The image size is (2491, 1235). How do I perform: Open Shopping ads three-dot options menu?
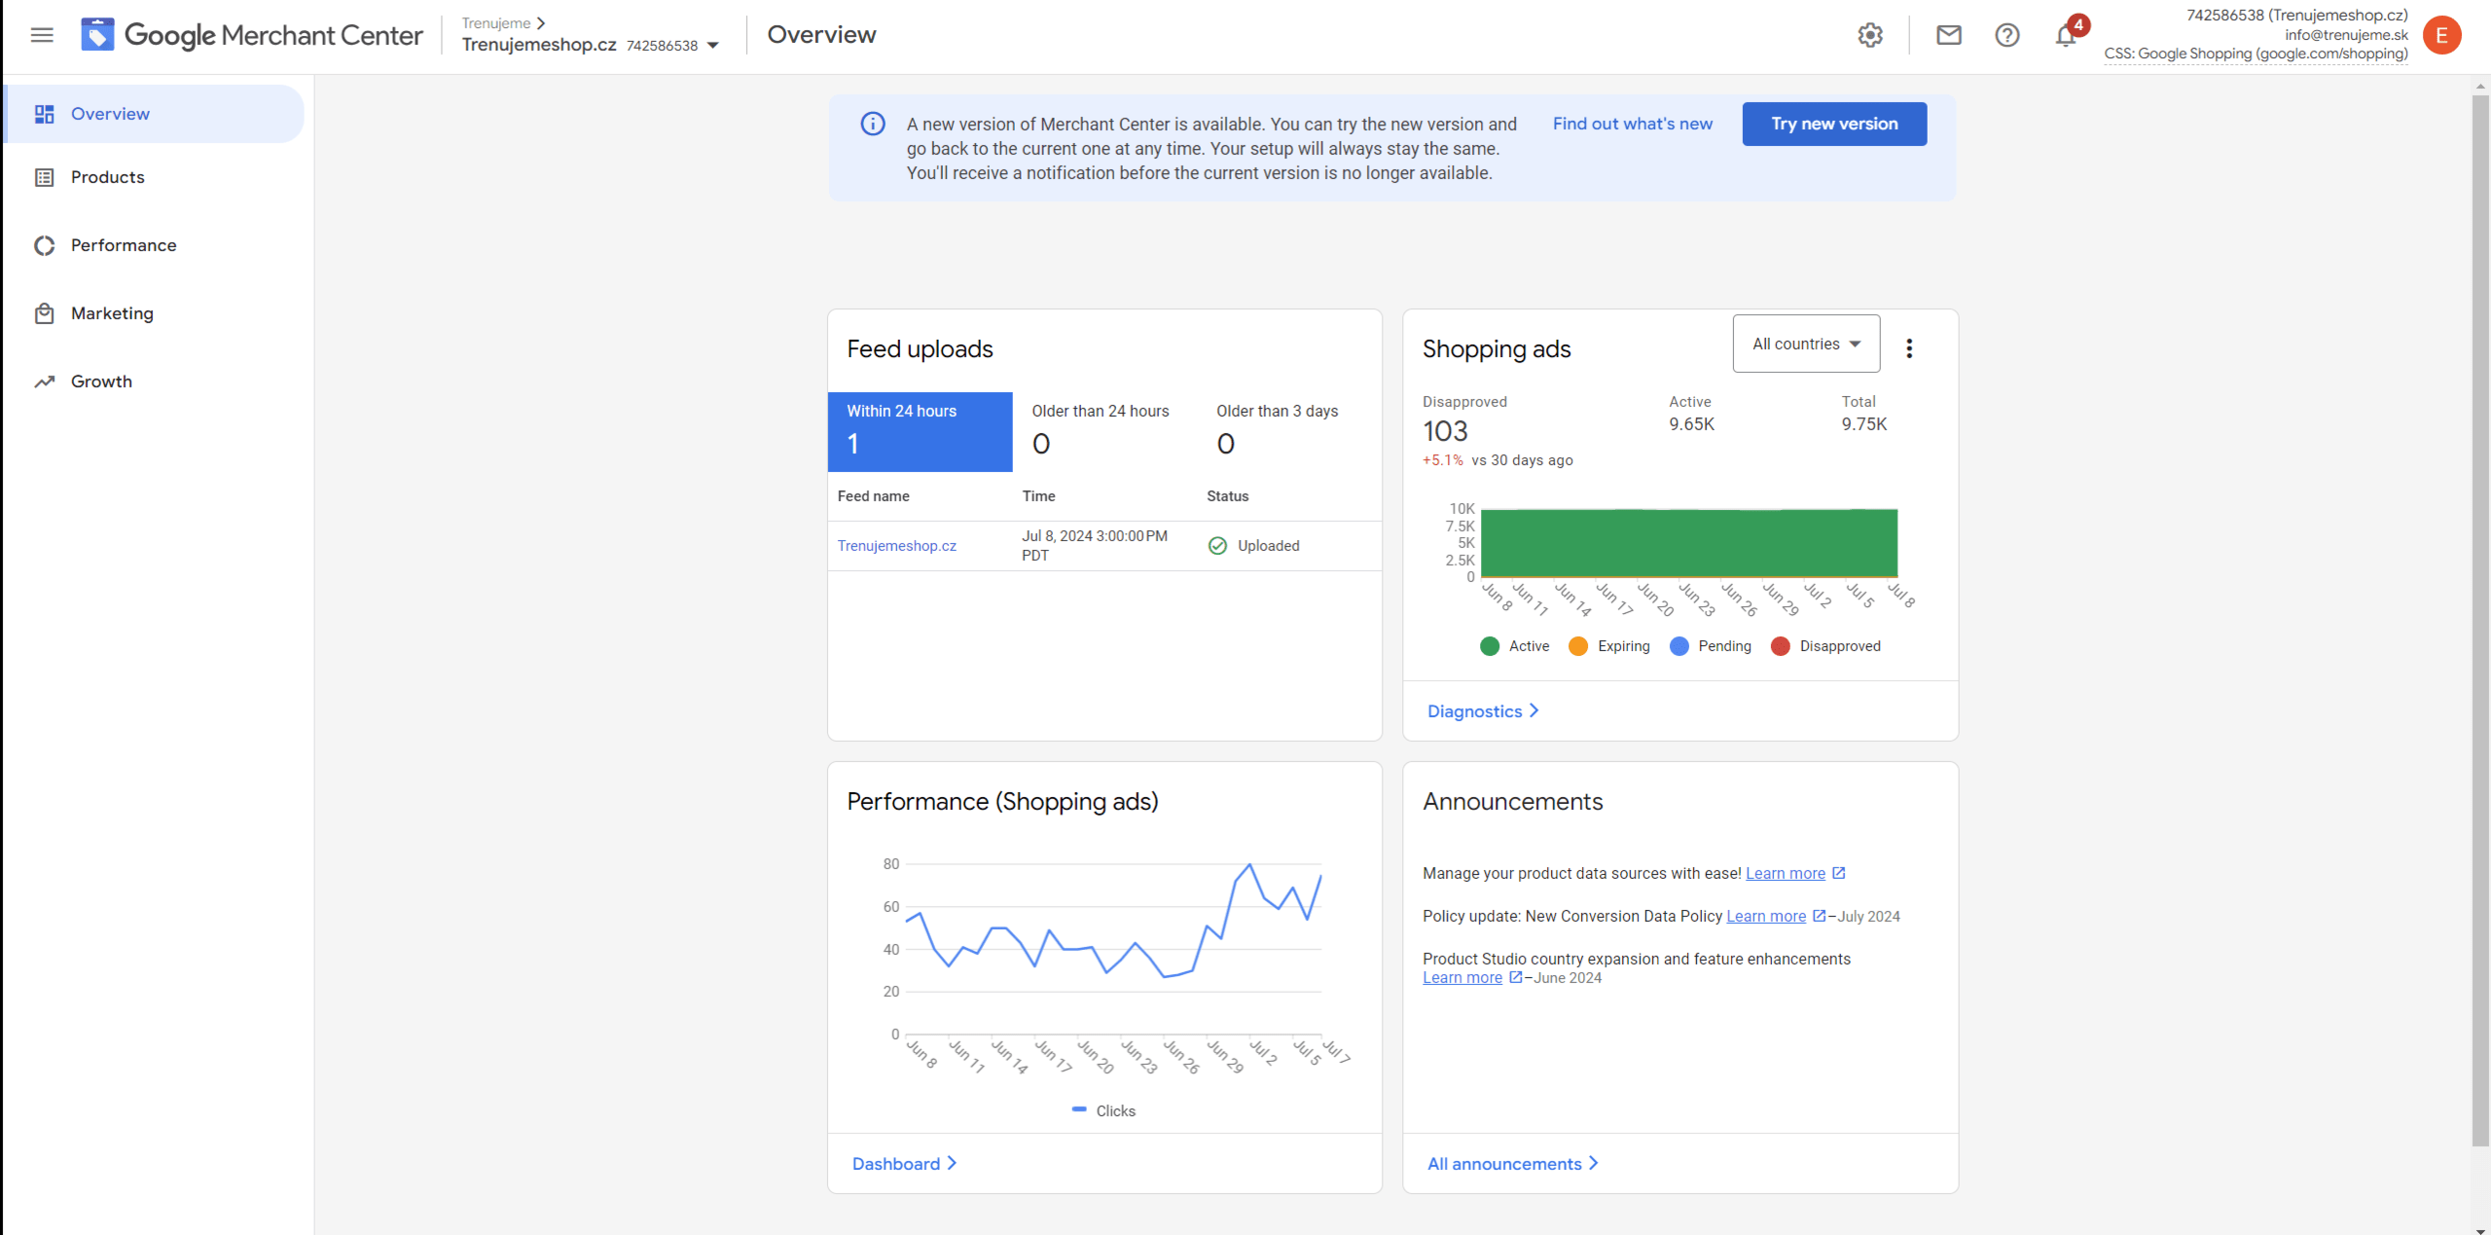1909,348
